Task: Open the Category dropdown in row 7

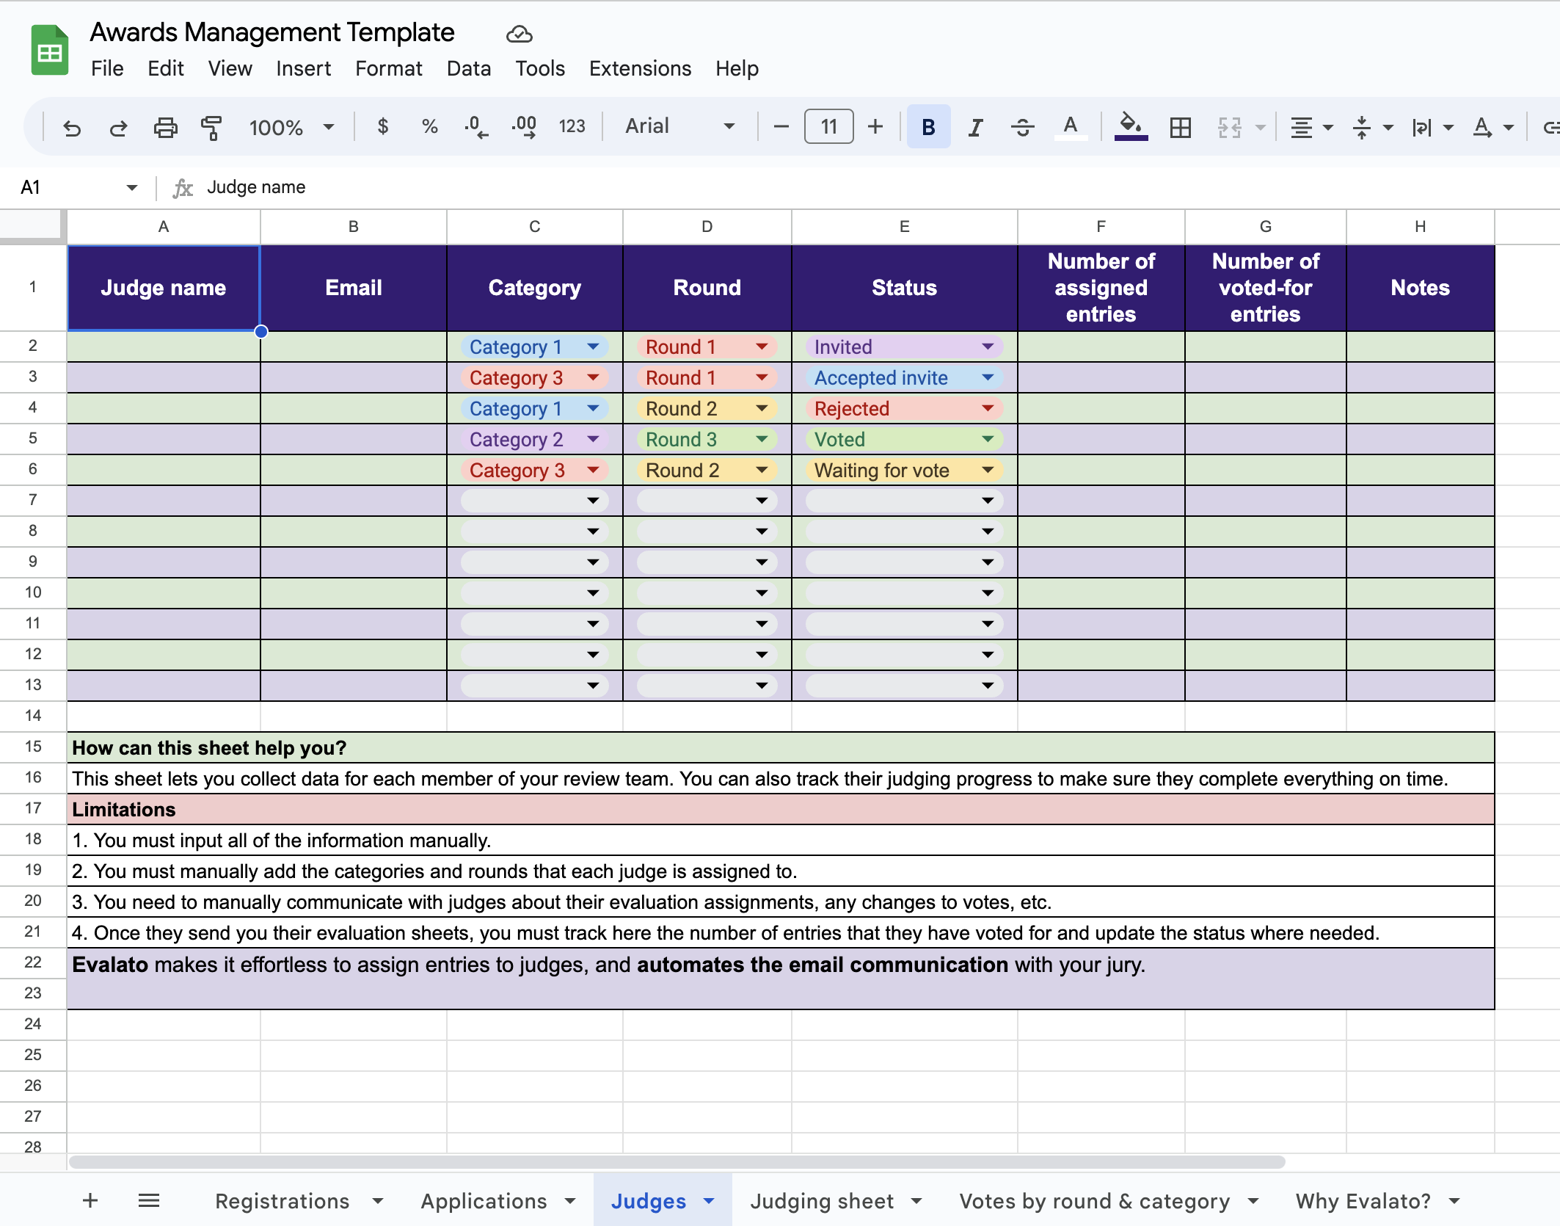Action: pyautogui.click(x=591, y=500)
